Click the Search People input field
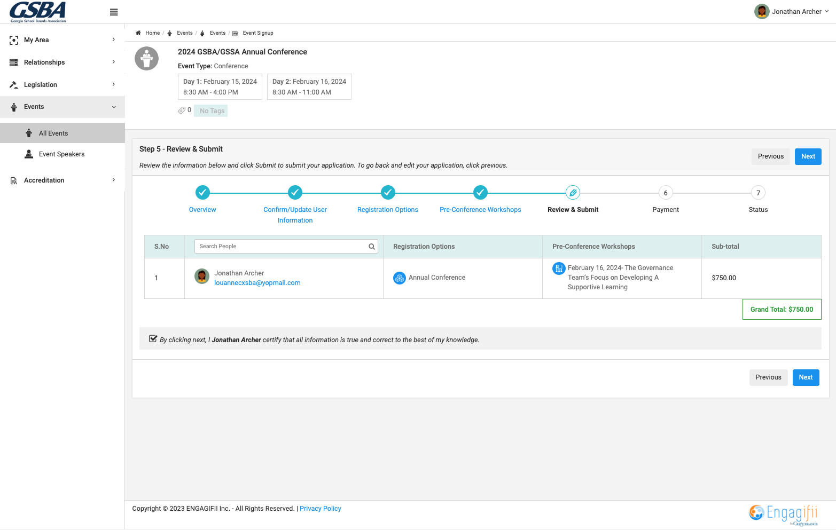Screen dimensions: 836x530 286,247
